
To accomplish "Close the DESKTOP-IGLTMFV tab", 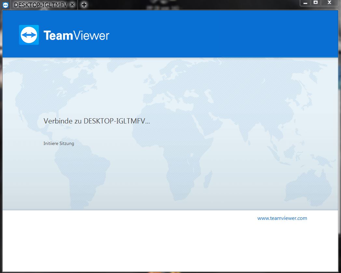I will pos(73,4).
